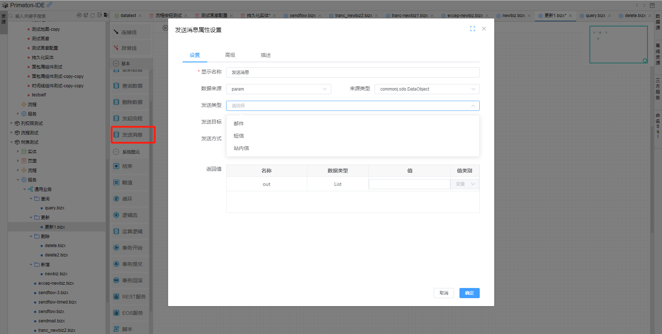Image resolution: width=662 pixels, height=334 pixels.
Task: Open the 来源类型 dropdown
Action: (x=427, y=89)
